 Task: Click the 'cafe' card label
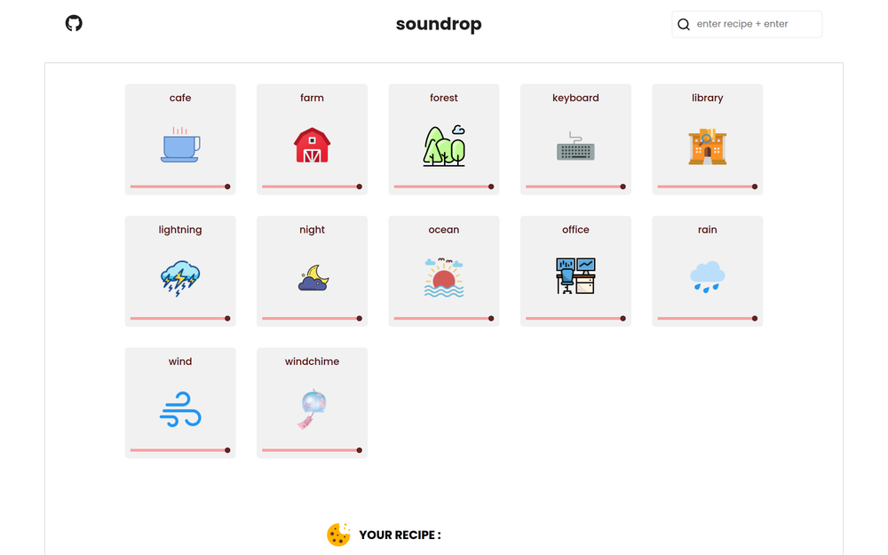[180, 98]
